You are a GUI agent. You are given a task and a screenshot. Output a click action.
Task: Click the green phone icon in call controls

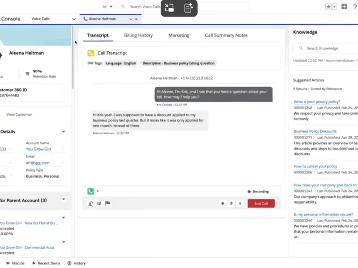(91, 191)
